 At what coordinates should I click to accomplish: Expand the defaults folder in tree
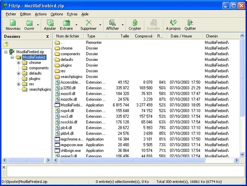(19, 73)
